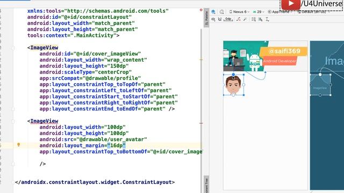This screenshot has width=344, height=193.
Task: Select the cover banner image in preview
Action: point(265,56)
